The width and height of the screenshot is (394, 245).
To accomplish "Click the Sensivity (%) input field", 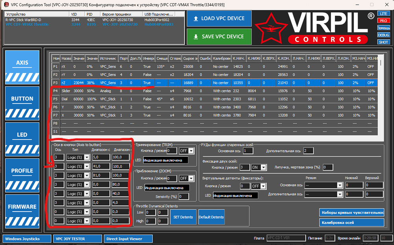I will coord(184,197).
